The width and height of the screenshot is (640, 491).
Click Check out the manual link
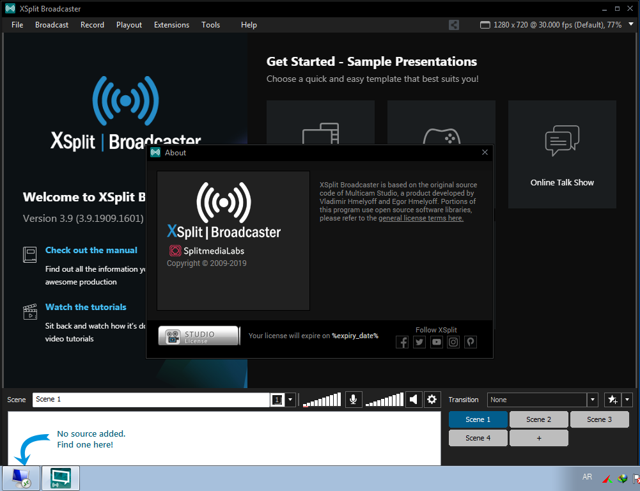(91, 250)
